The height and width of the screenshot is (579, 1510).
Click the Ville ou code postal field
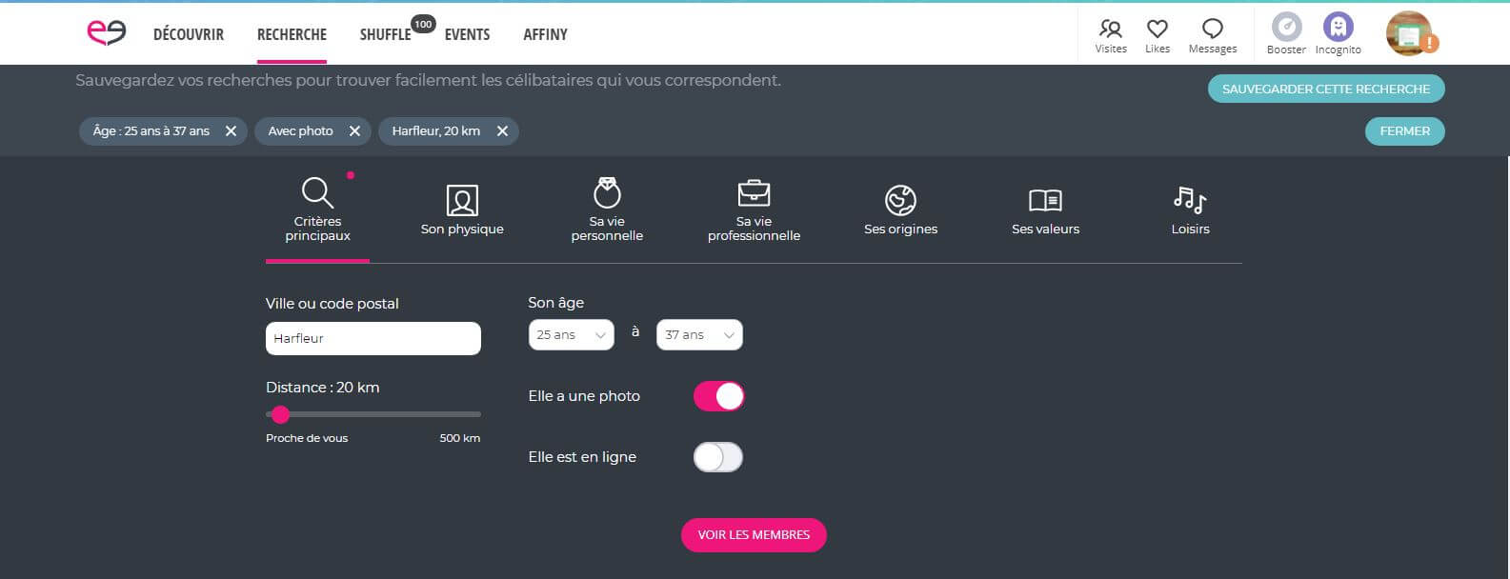372,338
